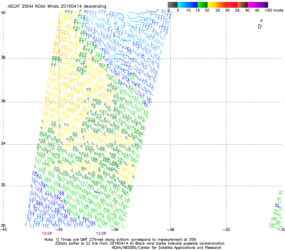Screen dimensions: 285x250
Task: Click the legend scale label '20'
Action: pyautogui.click(x=207, y=10)
